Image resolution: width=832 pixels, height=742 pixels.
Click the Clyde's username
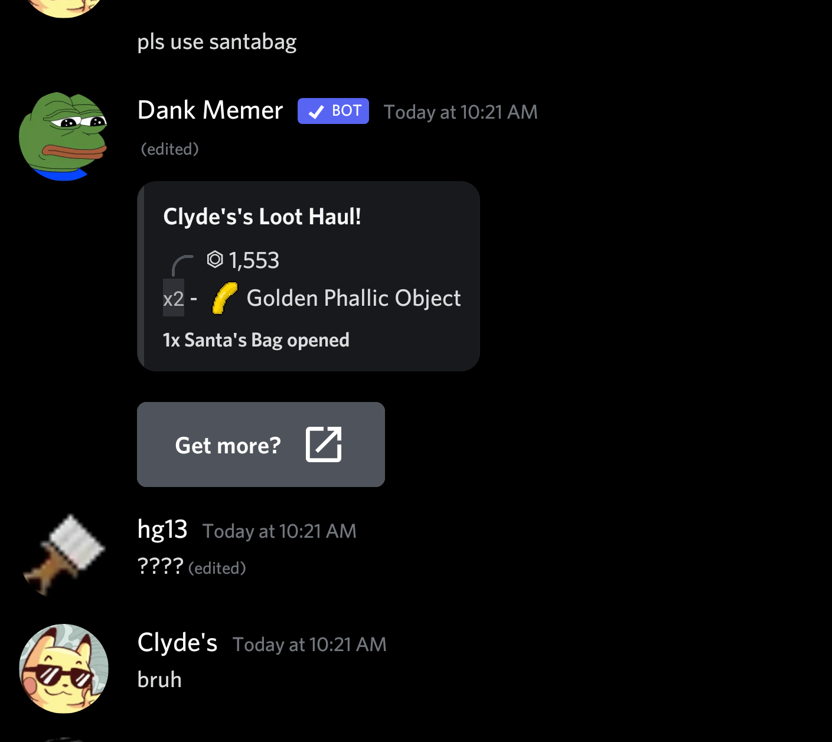click(x=177, y=642)
